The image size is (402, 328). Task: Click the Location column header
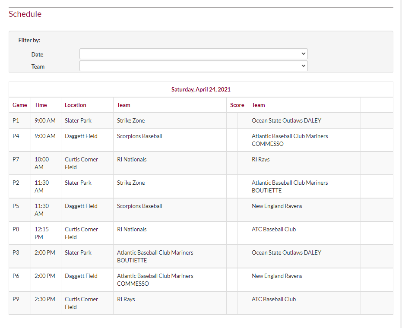(76, 105)
